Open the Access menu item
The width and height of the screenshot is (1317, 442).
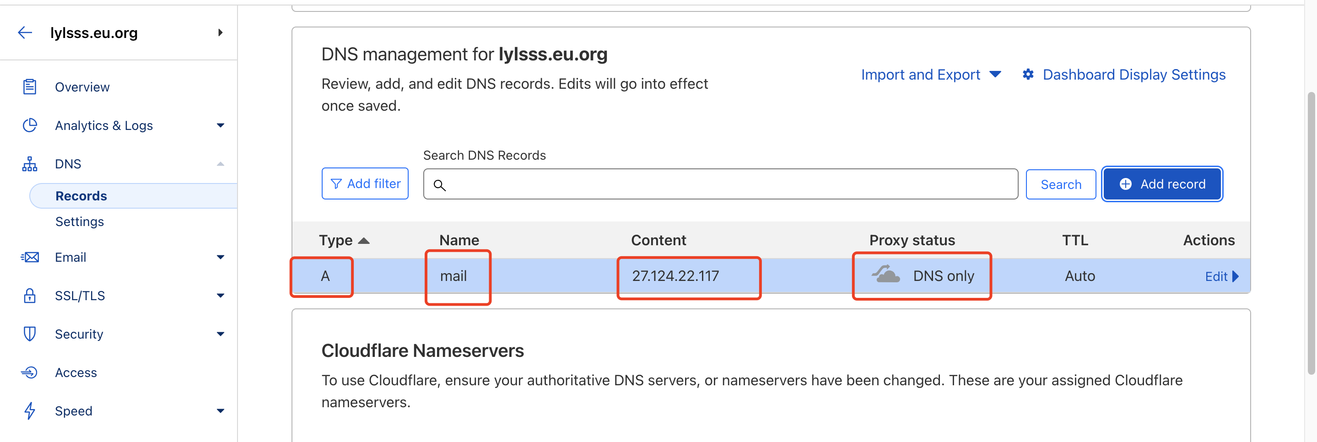pyautogui.click(x=76, y=372)
